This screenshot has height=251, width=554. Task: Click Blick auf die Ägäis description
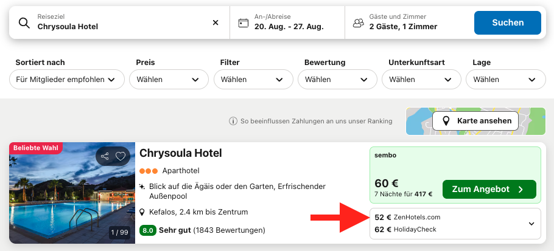coord(237,191)
